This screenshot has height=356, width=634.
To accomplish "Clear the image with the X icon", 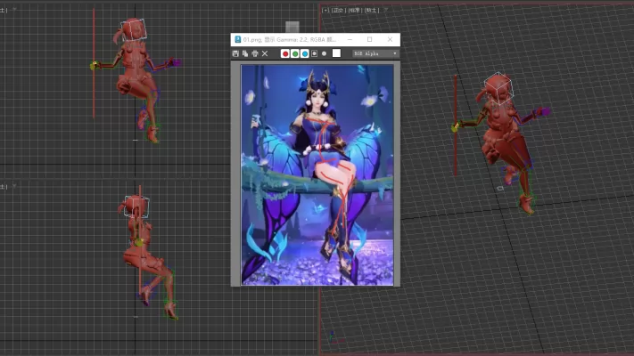I will pos(265,53).
